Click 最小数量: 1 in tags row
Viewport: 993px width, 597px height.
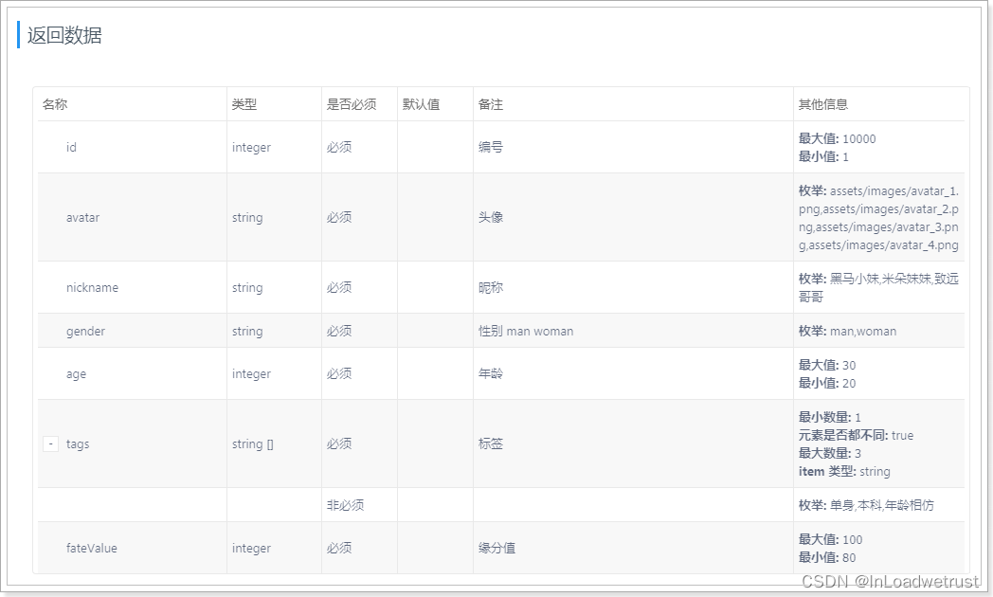pos(830,417)
